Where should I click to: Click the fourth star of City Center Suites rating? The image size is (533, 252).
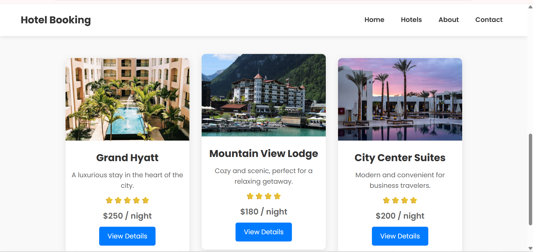(414, 200)
